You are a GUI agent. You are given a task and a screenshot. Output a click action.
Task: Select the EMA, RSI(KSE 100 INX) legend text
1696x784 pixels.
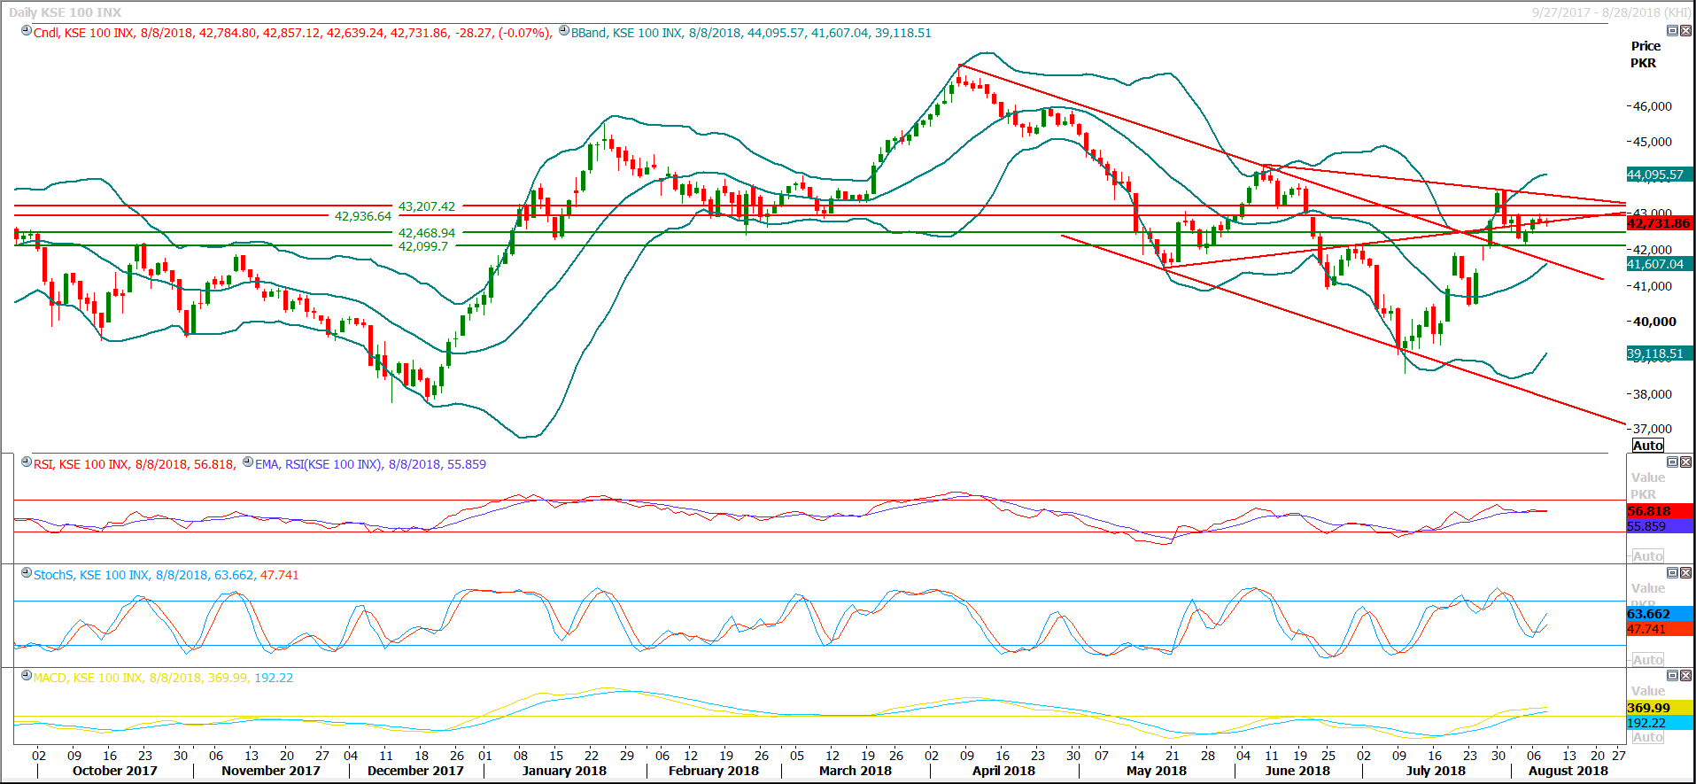coord(370,464)
